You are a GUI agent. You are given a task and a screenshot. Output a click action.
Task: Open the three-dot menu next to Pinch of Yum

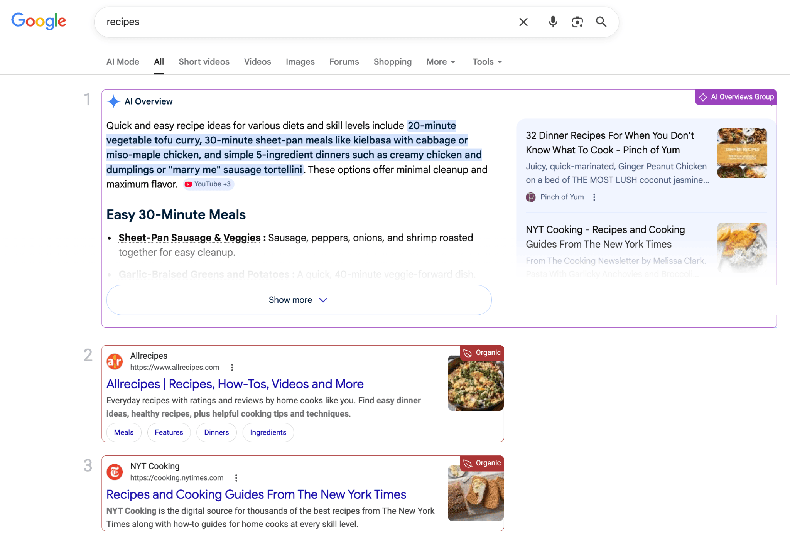click(x=594, y=197)
